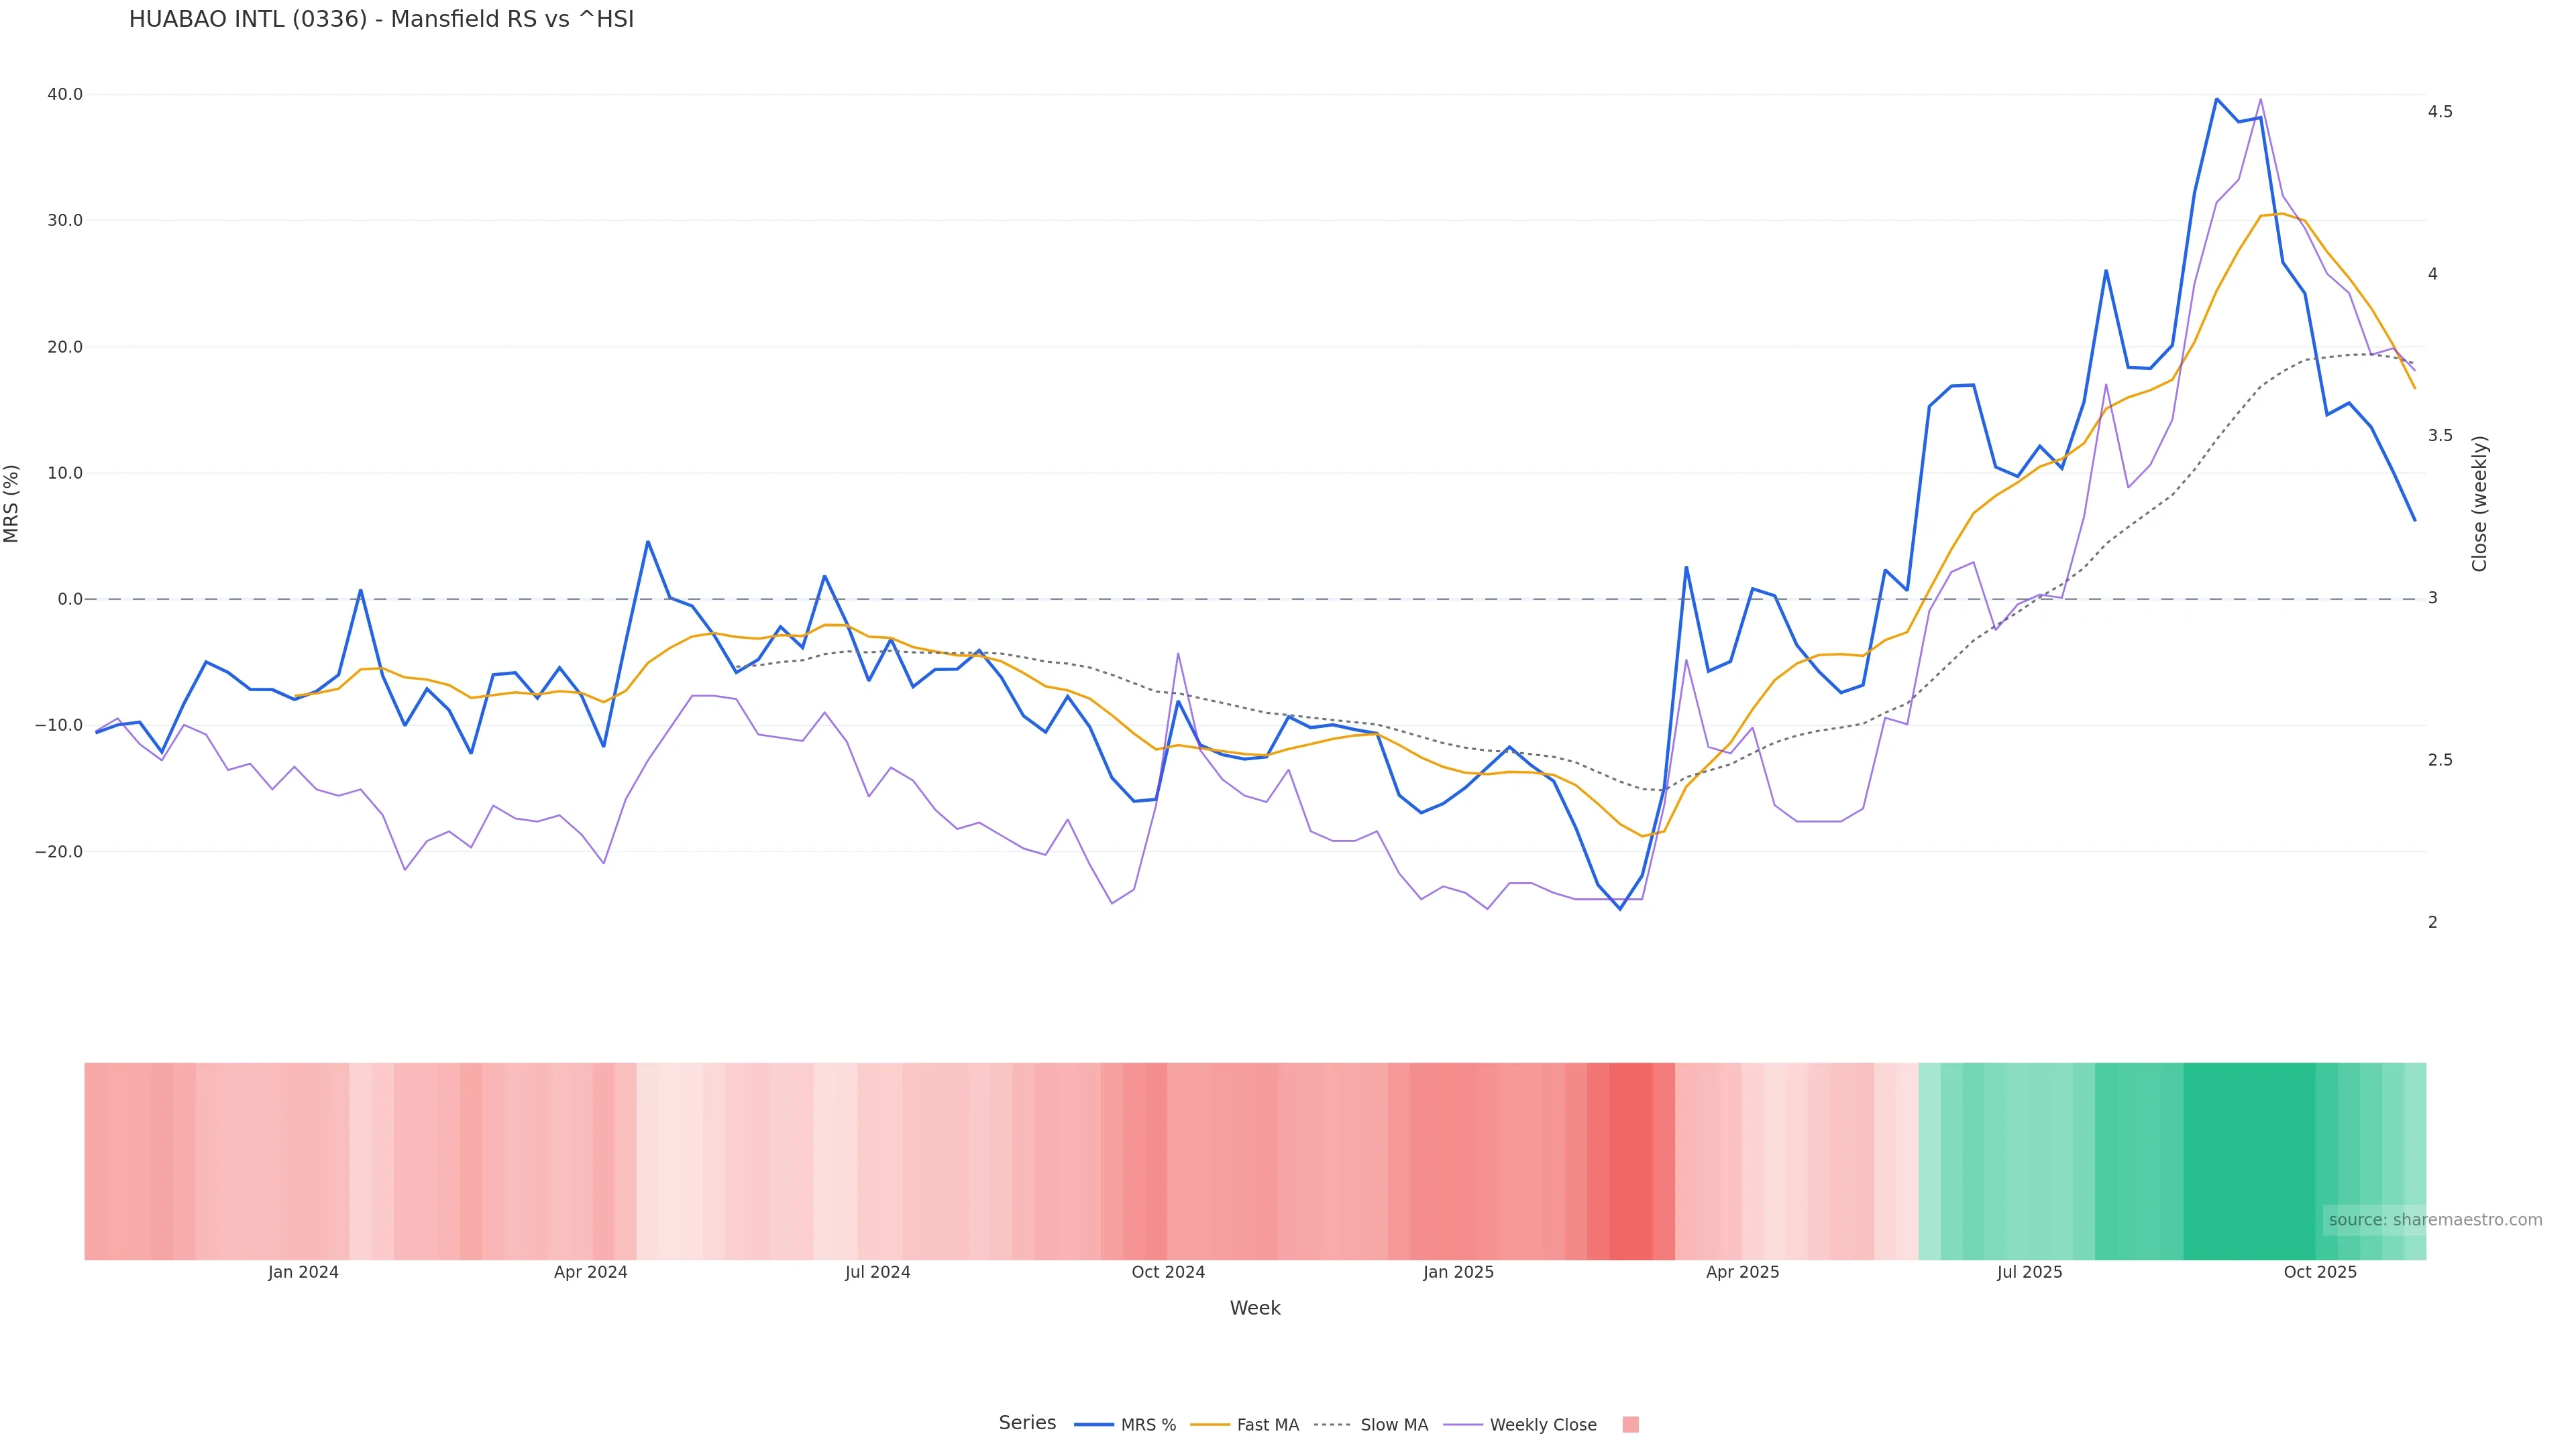Click the 40.0 tick on MRS axis
Viewport: 2576px width, 1448px height.
click(x=65, y=95)
